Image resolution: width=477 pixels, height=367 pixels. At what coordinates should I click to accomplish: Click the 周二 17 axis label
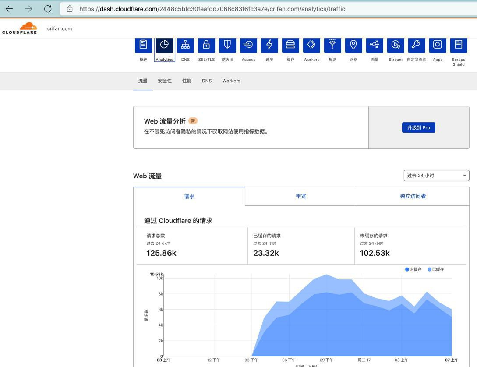[364, 360]
